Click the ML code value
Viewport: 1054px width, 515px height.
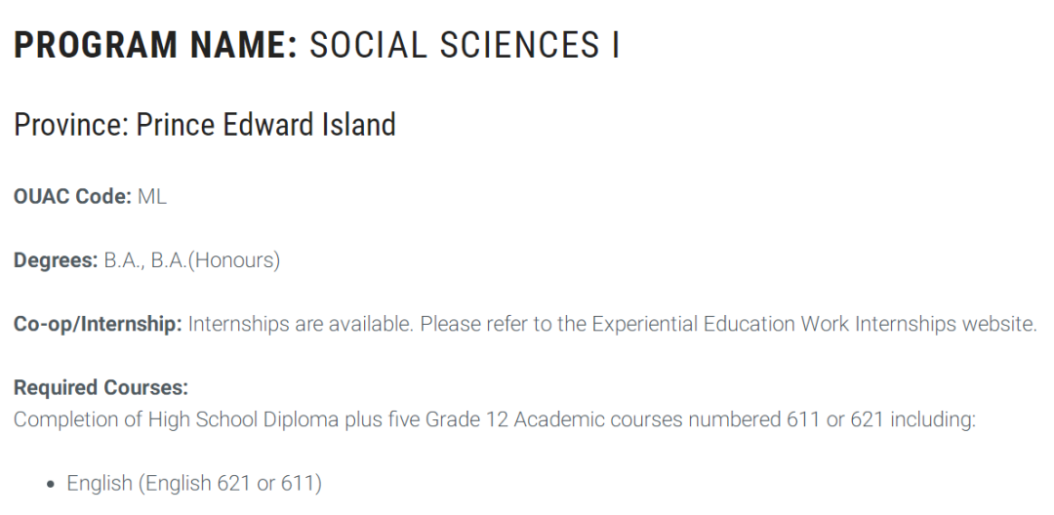coord(152,197)
